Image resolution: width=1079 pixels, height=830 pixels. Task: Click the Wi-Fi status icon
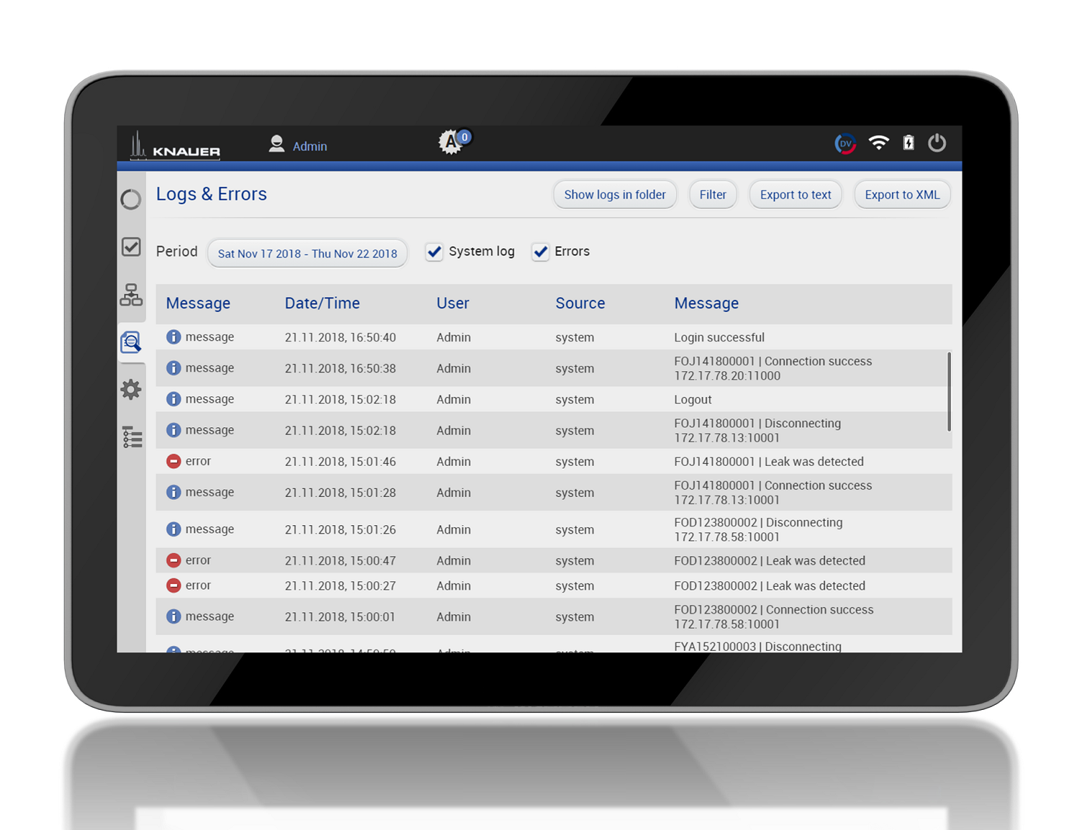coord(878,142)
